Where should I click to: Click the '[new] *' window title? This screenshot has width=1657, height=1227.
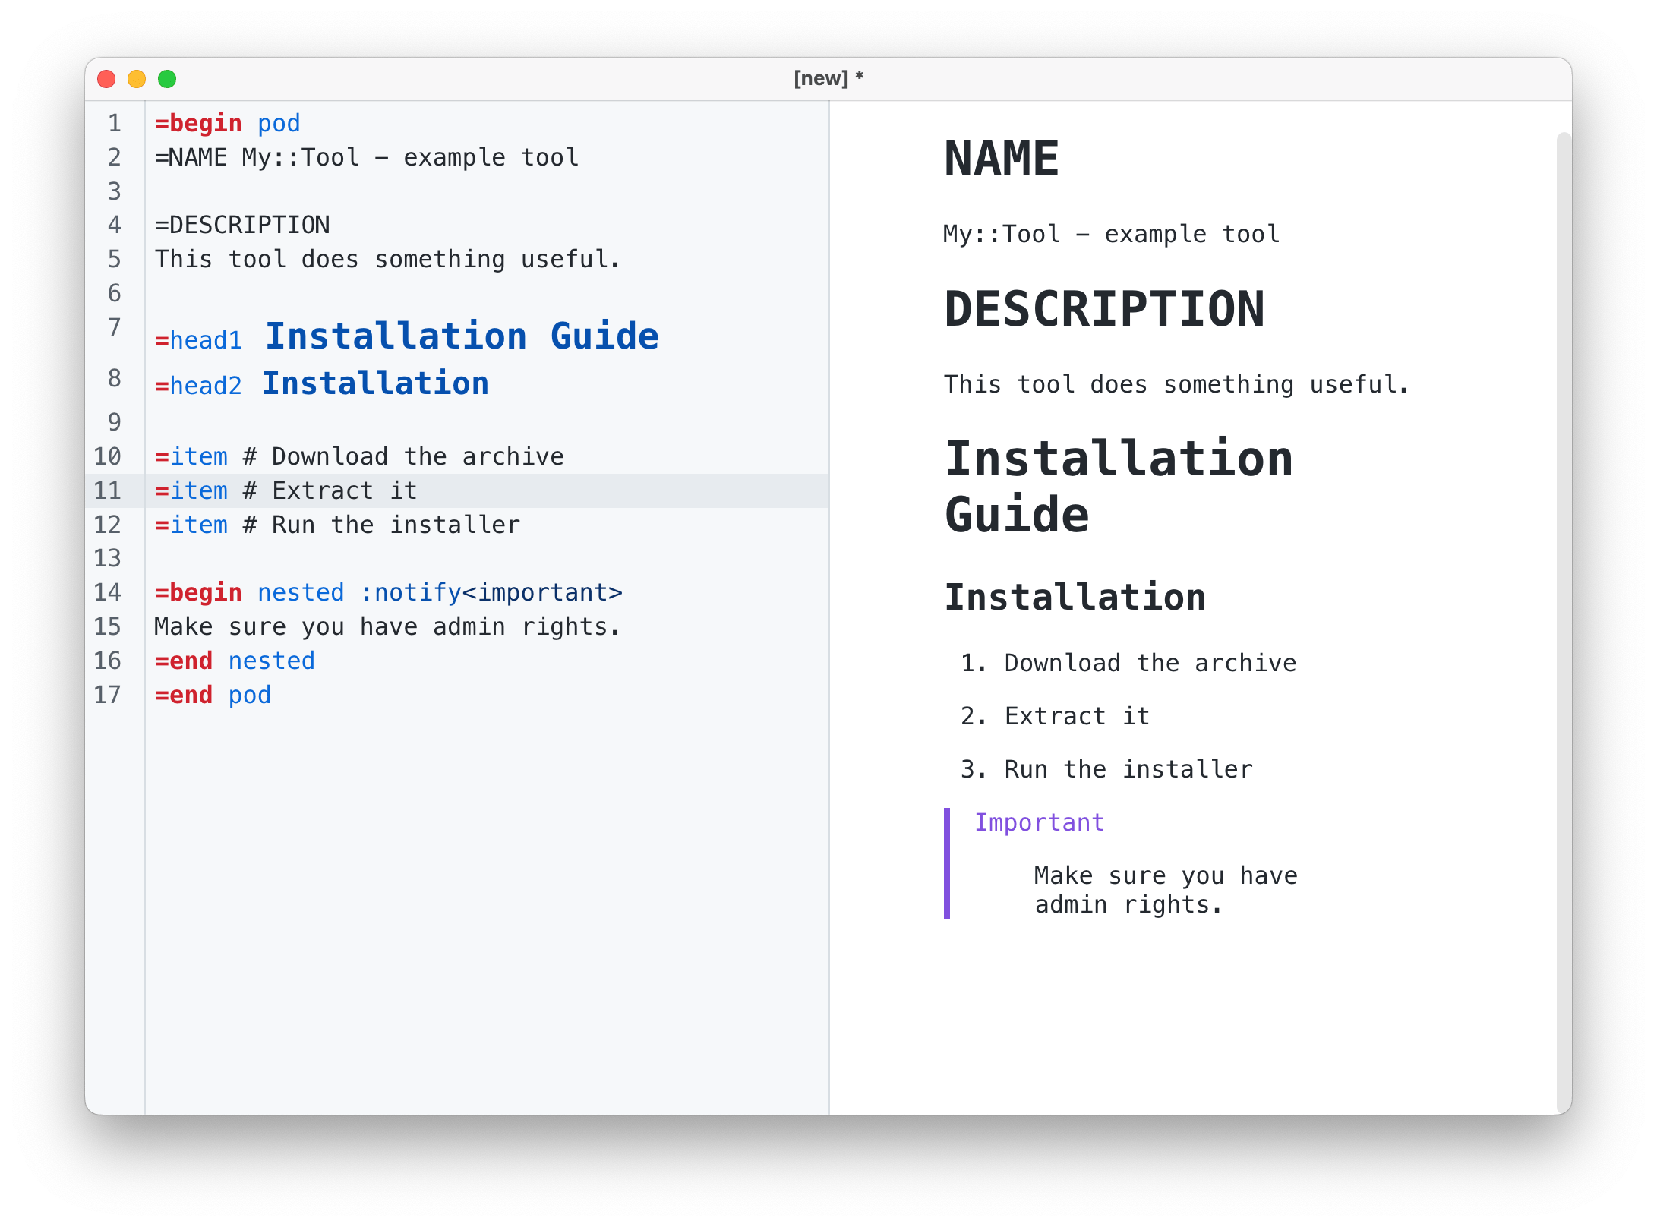pos(828,78)
